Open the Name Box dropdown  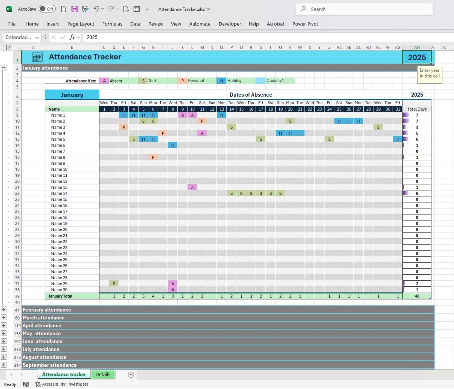37,37
